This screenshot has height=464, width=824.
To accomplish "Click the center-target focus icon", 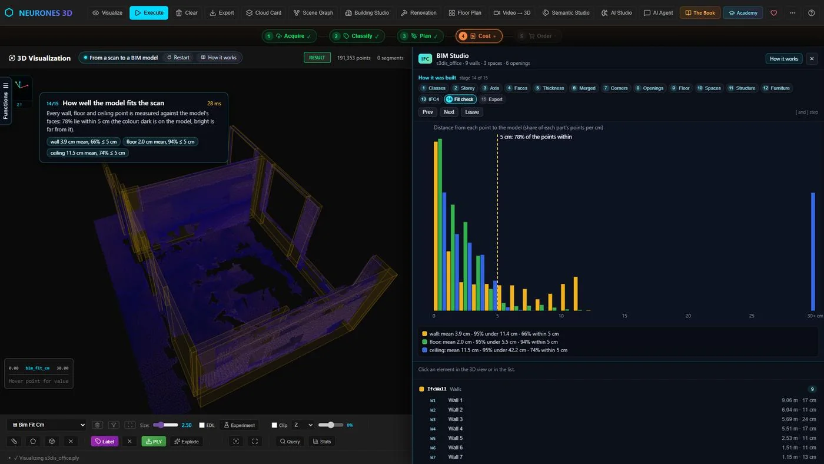I will pos(236,441).
